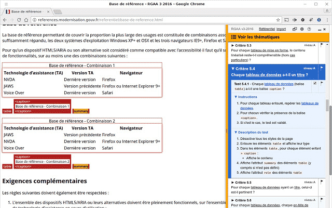Uncheck the Test 5.4.1 checkbox

[x=315, y=83]
